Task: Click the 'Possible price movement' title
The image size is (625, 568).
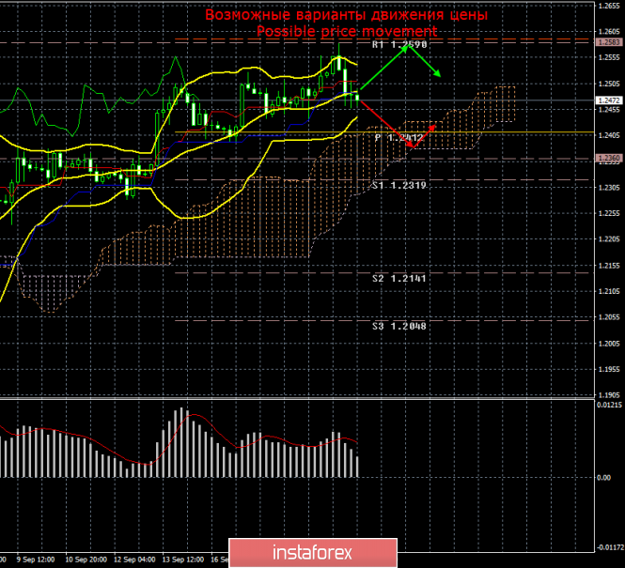Action: (x=347, y=32)
